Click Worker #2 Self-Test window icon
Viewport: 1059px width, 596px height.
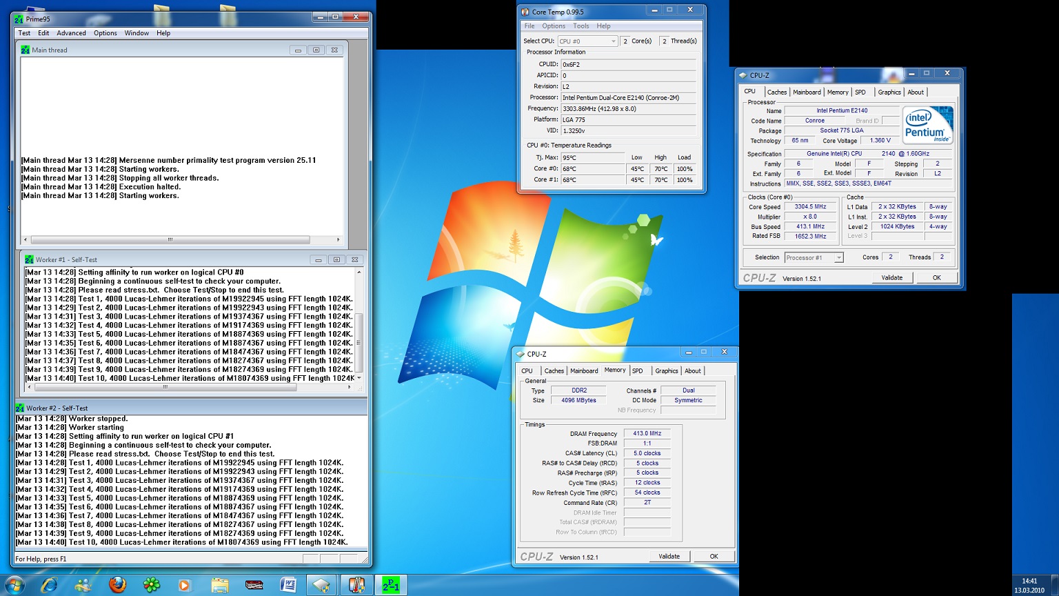[x=19, y=408]
